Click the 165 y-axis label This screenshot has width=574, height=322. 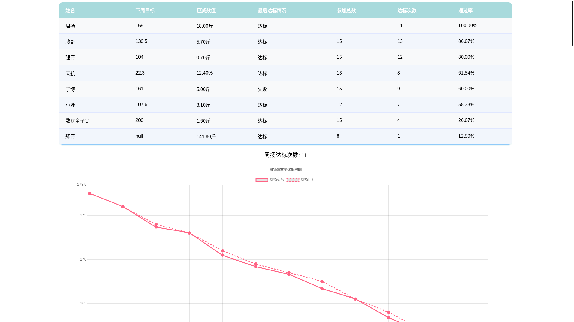tap(83, 303)
